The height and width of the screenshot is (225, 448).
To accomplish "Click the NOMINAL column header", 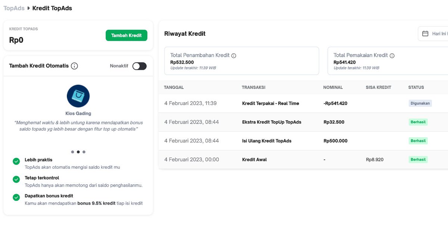I will click(x=333, y=87).
